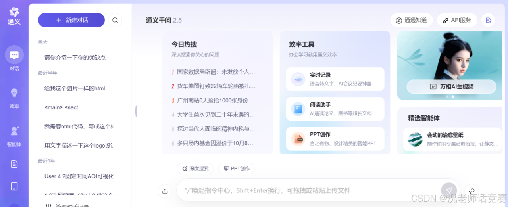This screenshot has width=508, height=207.
Task: Click the 万相AI生视频 banner button
Action: pyautogui.click(x=451, y=86)
